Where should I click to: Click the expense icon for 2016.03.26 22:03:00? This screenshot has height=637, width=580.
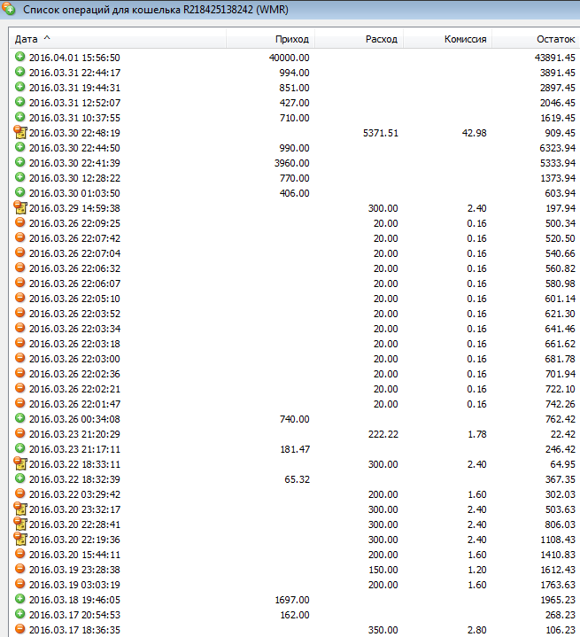click(19, 358)
